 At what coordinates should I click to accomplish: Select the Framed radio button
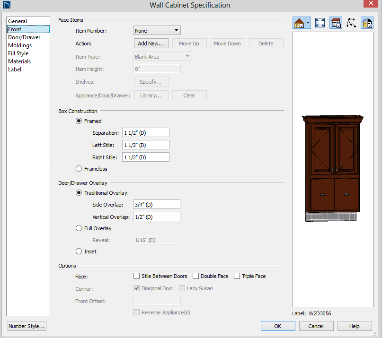79,121
